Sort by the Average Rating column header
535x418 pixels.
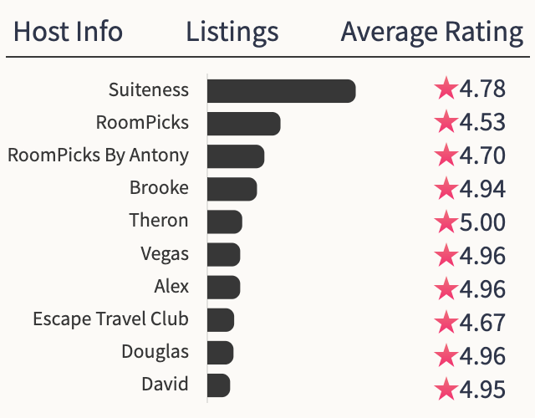coord(432,32)
